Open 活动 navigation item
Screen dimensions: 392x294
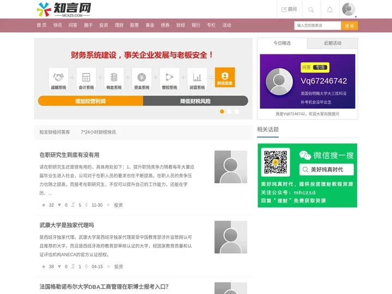tap(226, 25)
